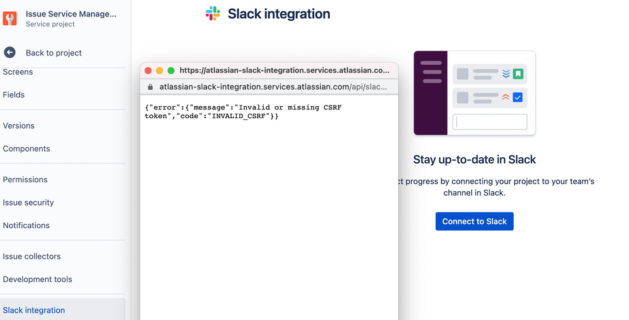Click the Slack logo beside the page heading
This screenshot has height=320, width=629.
(x=213, y=14)
